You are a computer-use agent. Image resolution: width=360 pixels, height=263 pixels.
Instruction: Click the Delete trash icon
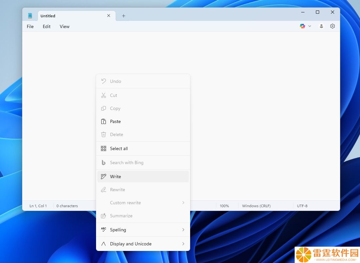coord(104,134)
